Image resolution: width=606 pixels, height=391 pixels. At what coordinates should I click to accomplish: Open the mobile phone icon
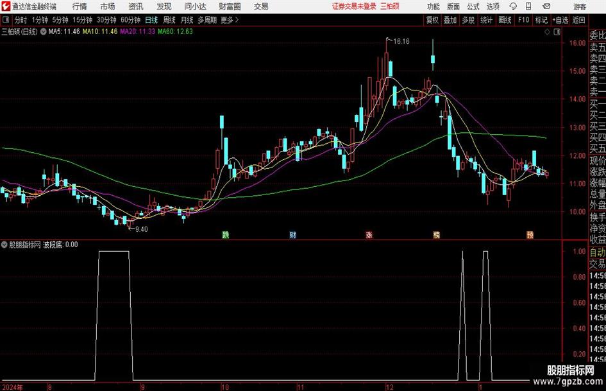(528, 6)
